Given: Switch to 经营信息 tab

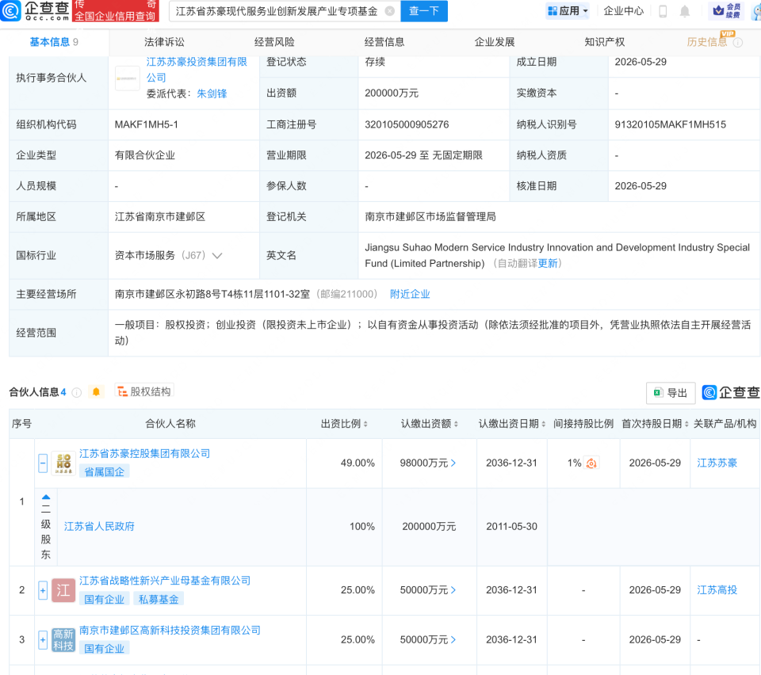Looking at the screenshot, I should [384, 43].
